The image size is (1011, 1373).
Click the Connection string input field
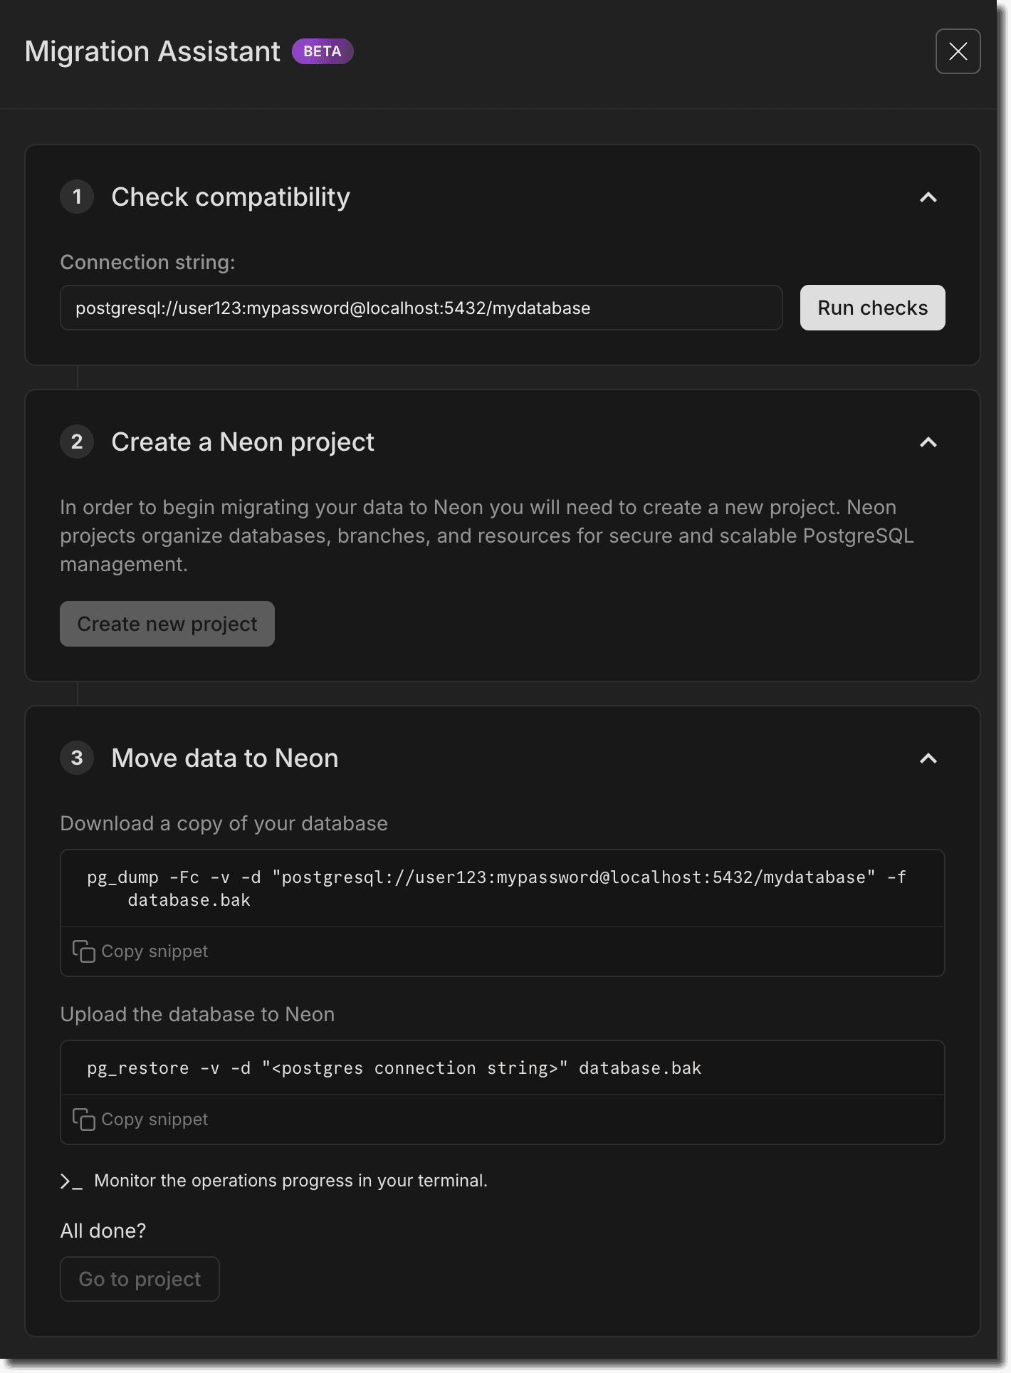pyautogui.click(x=421, y=308)
